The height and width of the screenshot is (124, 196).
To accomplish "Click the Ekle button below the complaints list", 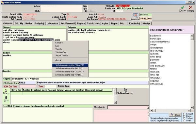I will click(175, 115).
